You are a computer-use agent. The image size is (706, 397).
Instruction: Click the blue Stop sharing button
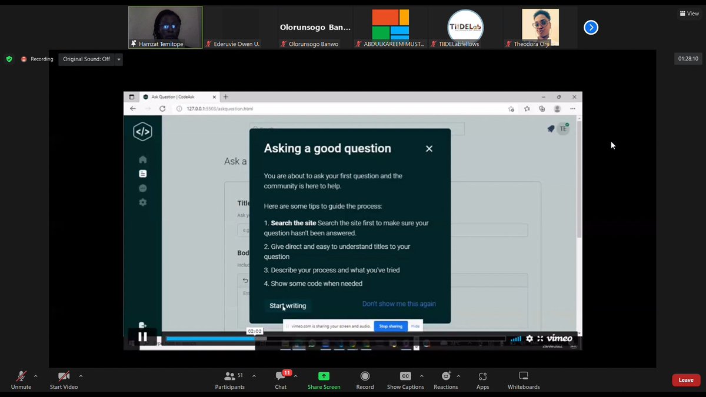click(x=391, y=326)
